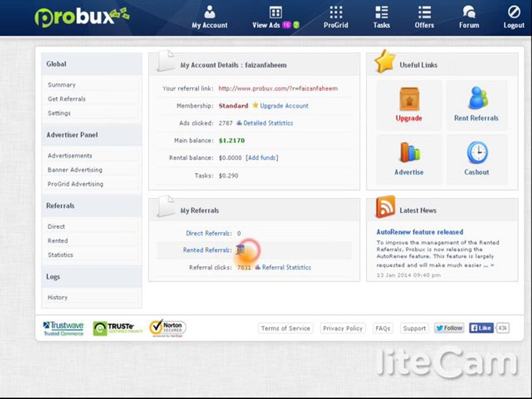Click the Norton Secured badge
The height and width of the screenshot is (399, 532).
[x=167, y=328]
